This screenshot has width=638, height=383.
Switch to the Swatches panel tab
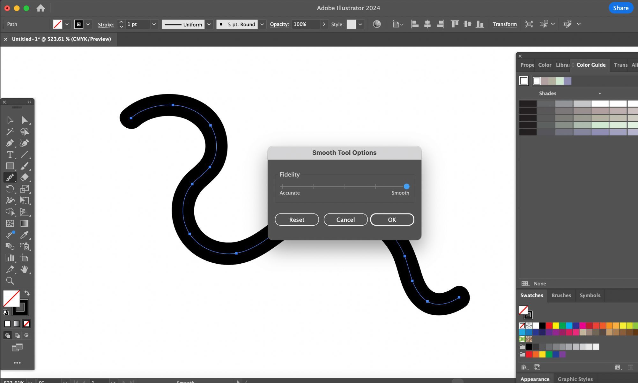[531, 295]
